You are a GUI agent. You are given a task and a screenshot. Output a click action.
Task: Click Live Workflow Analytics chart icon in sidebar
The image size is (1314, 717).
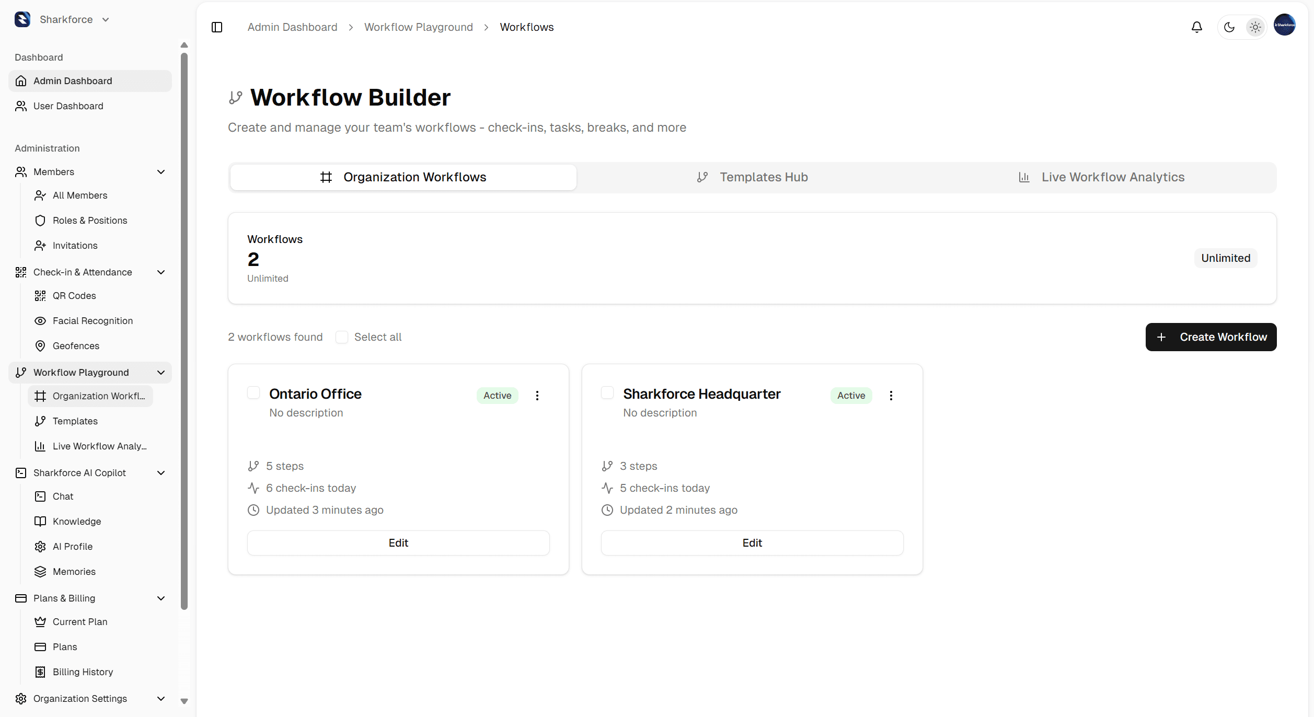point(40,446)
